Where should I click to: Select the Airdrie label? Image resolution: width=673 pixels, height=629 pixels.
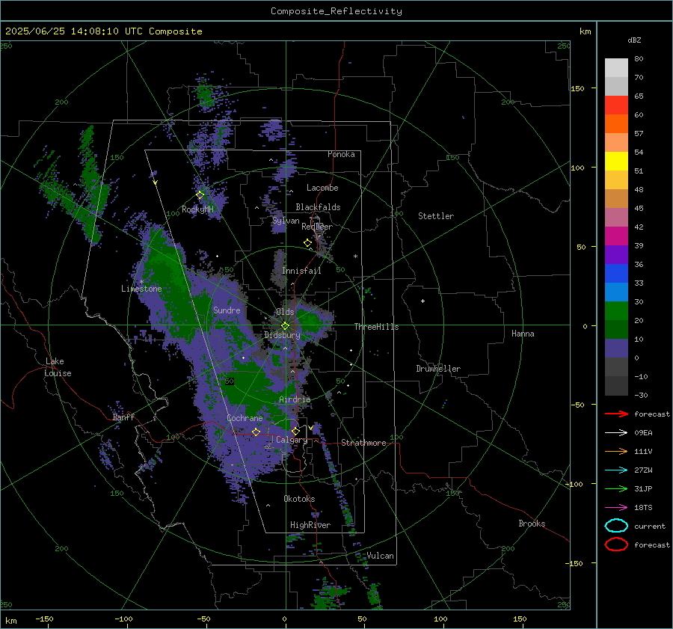click(x=295, y=399)
